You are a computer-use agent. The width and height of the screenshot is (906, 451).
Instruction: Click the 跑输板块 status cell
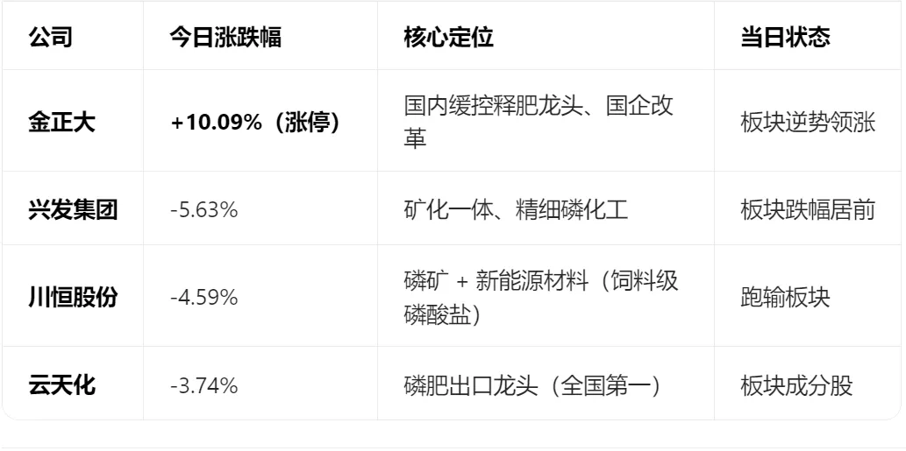[785, 298]
